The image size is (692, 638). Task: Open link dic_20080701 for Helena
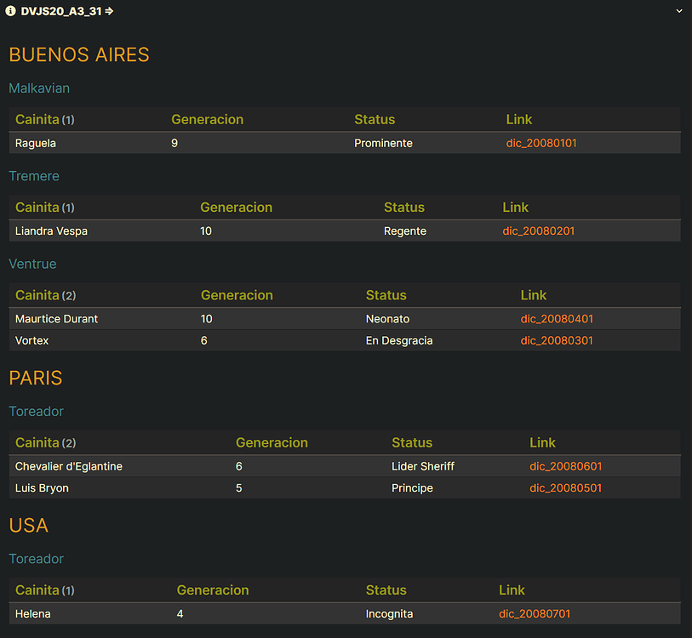pyautogui.click(x=535, y=613)
